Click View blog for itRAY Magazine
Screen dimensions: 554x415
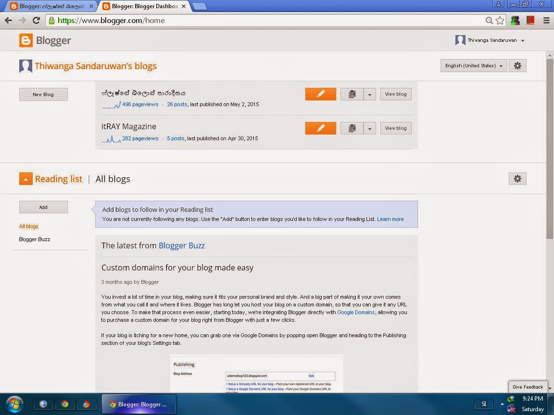pyautogui.click(x=396, y=128)
